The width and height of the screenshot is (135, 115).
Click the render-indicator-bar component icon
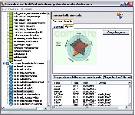(x=11, y=70)
